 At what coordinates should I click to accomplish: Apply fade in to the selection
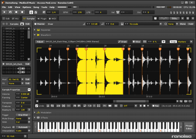(75, 106)
